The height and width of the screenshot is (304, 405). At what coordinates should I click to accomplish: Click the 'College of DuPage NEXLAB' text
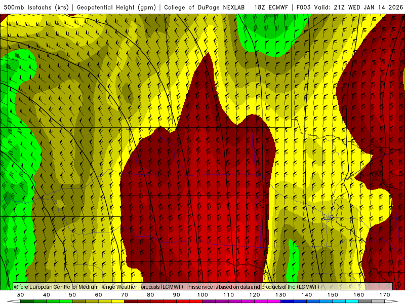point(205,7)
